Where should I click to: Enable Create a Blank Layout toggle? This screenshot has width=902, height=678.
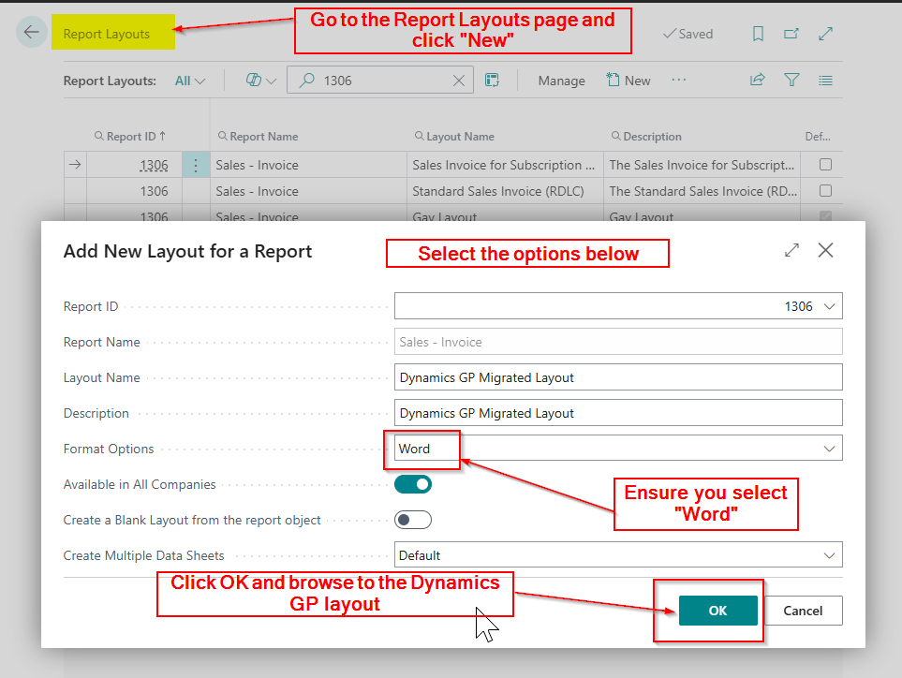pyautogui.click(x=413, y=520)
